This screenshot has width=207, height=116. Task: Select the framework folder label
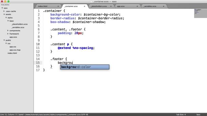point(14,34)
